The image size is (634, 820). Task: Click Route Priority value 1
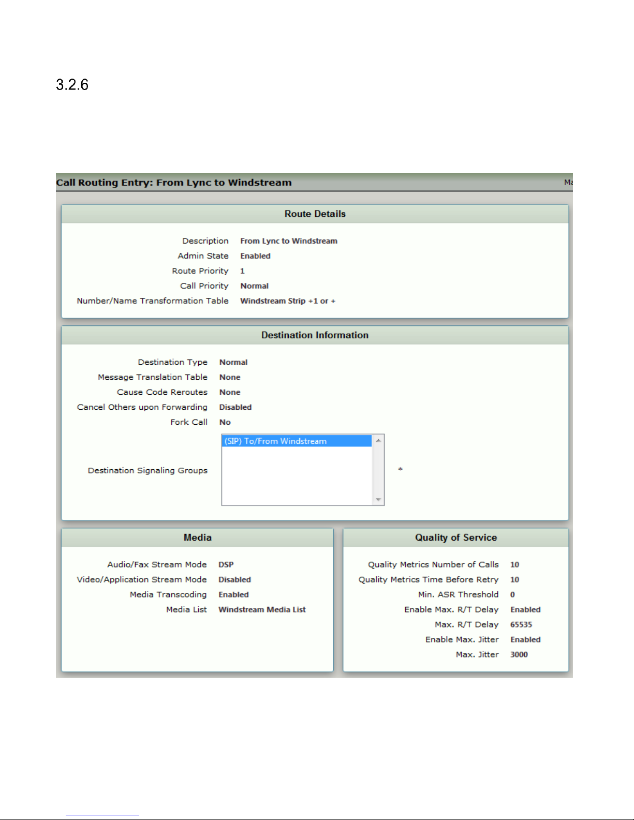tap(242, 271)
